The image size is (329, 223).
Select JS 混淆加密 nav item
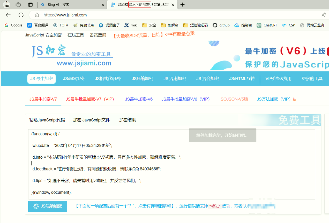click(x=175, y=79)
